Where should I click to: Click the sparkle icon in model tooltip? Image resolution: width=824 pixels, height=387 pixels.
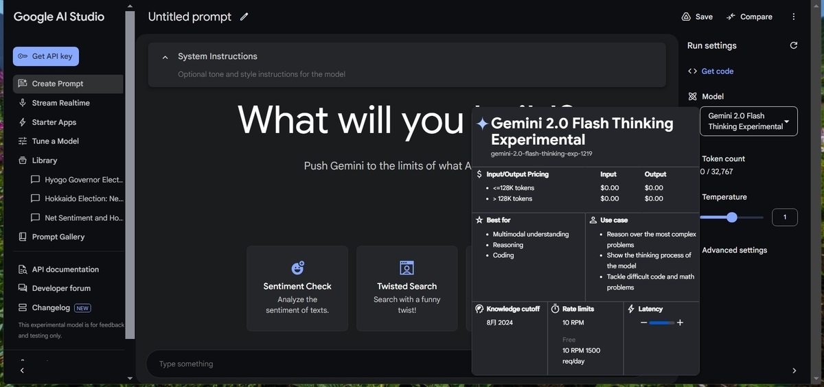[x=482, y=124]
